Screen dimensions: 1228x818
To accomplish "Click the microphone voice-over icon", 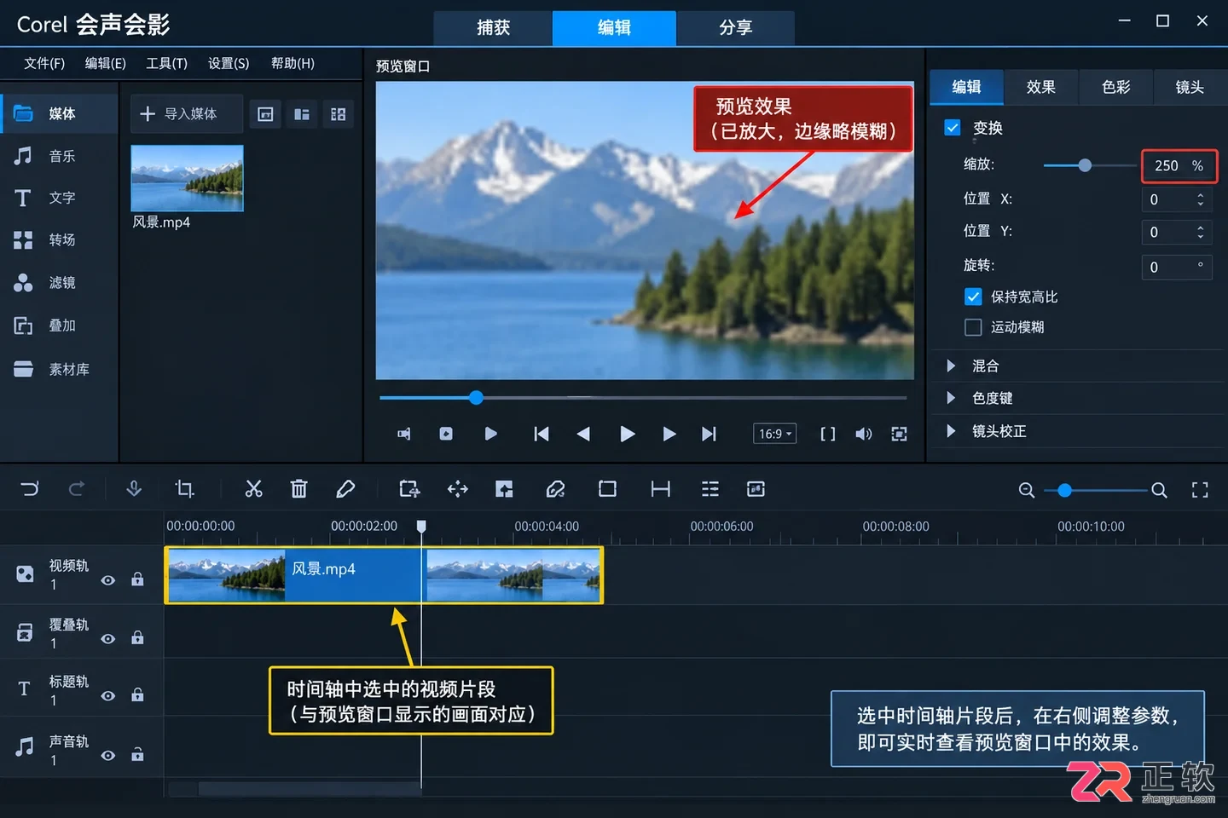I will 134,489.
